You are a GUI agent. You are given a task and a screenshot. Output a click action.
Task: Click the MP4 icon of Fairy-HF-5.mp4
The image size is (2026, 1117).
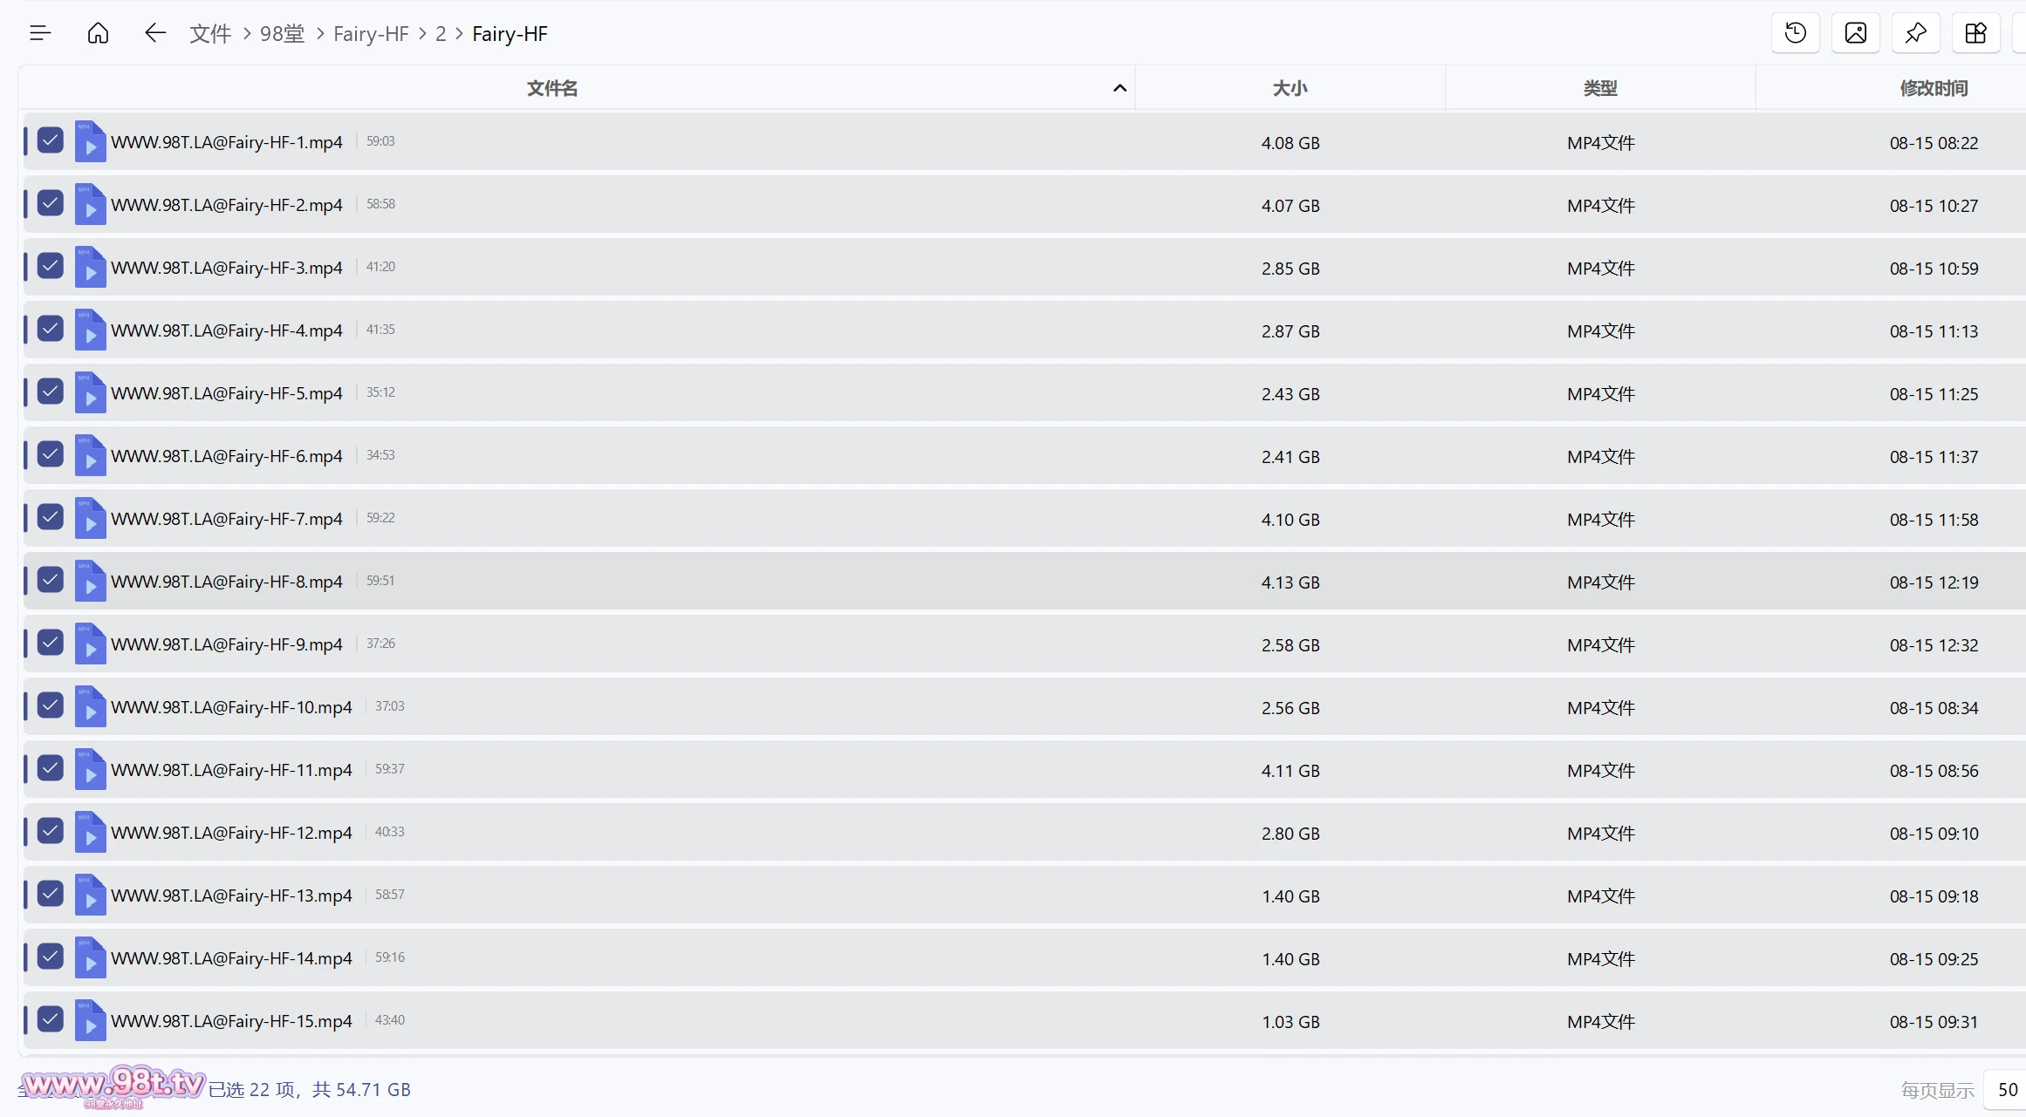pos(90,392)
